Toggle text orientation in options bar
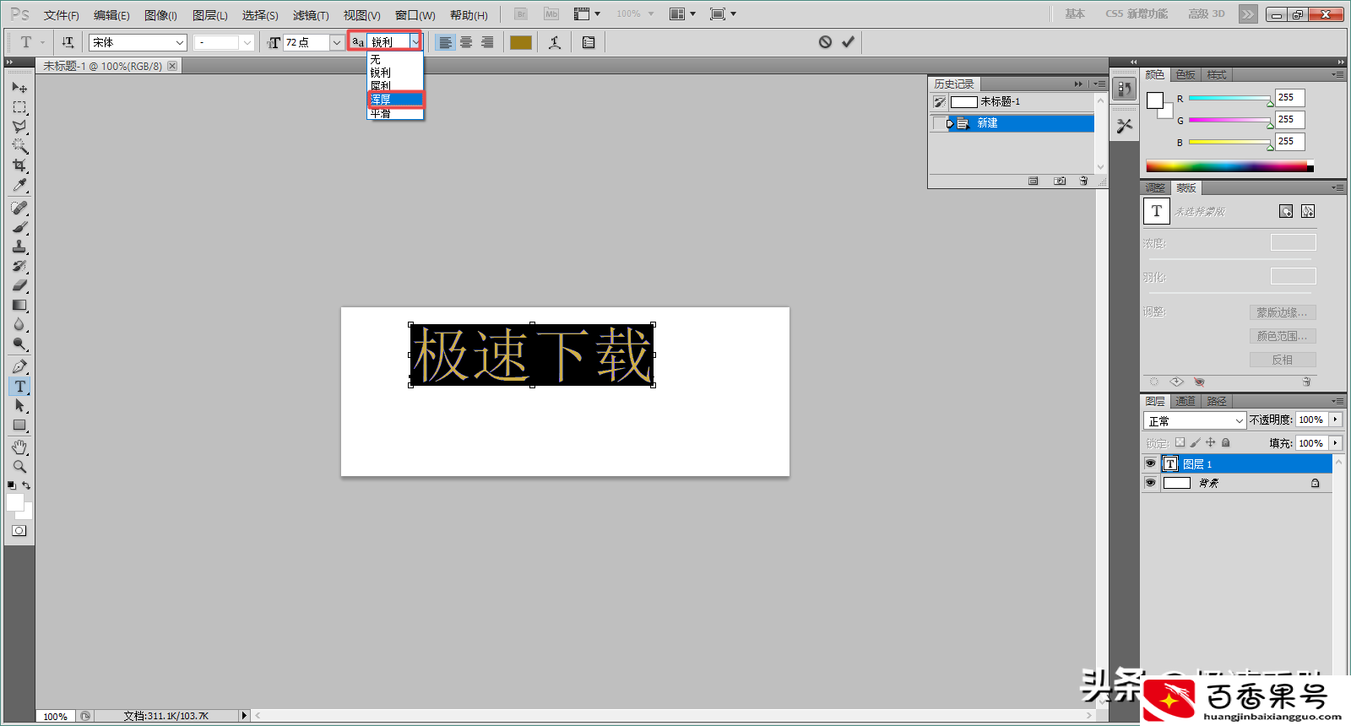This screenshot has height=726, width=1351. [x=68, y=42]
